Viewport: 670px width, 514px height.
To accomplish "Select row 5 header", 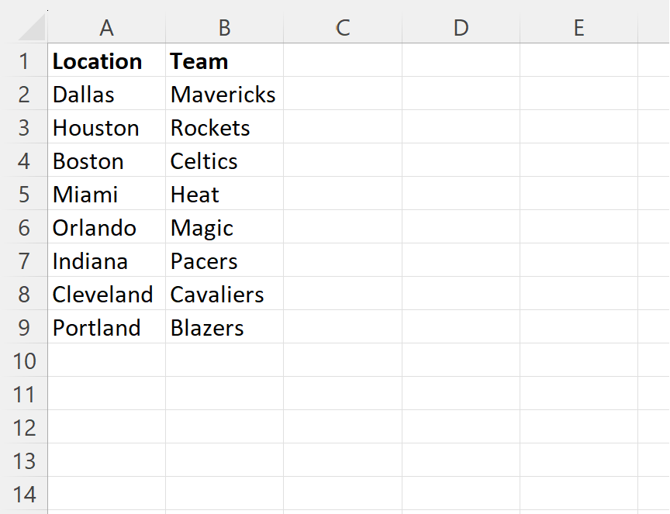I will [x=24, y=194].
